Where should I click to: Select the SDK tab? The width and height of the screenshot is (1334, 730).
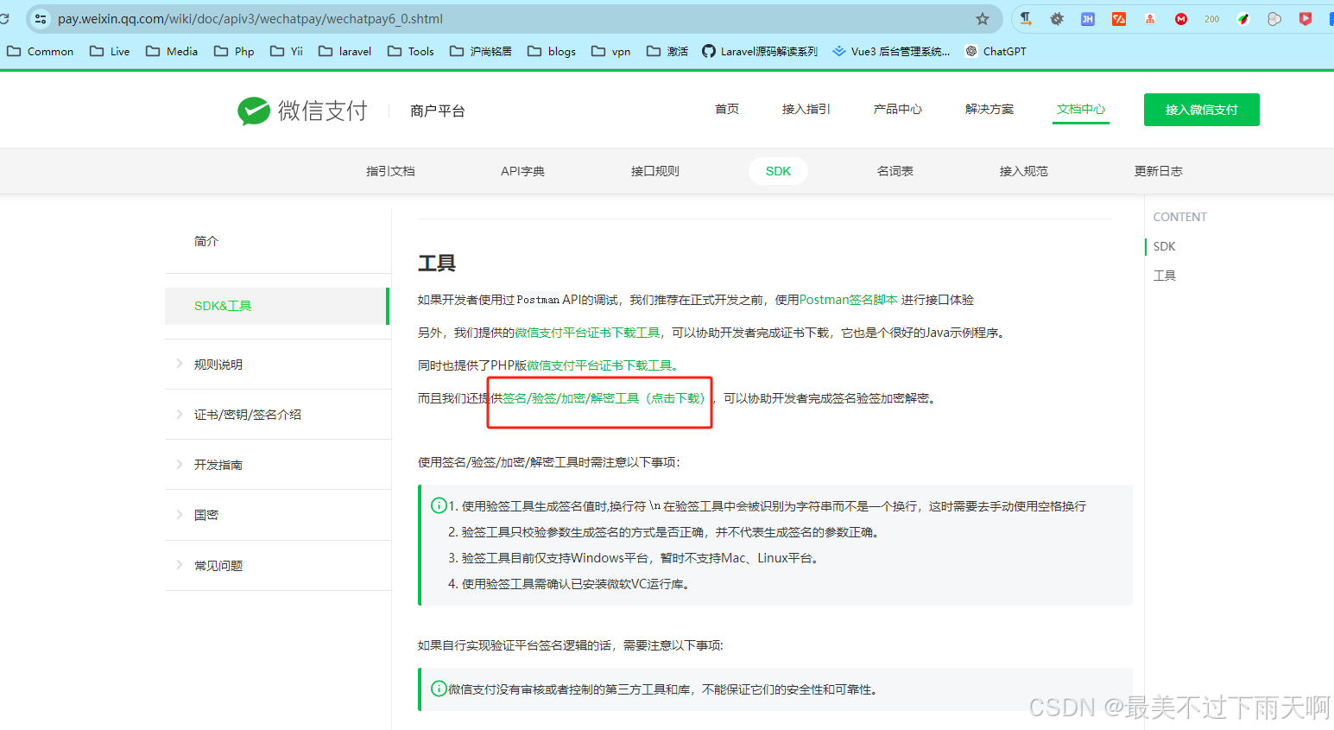(x=778, y=171)
